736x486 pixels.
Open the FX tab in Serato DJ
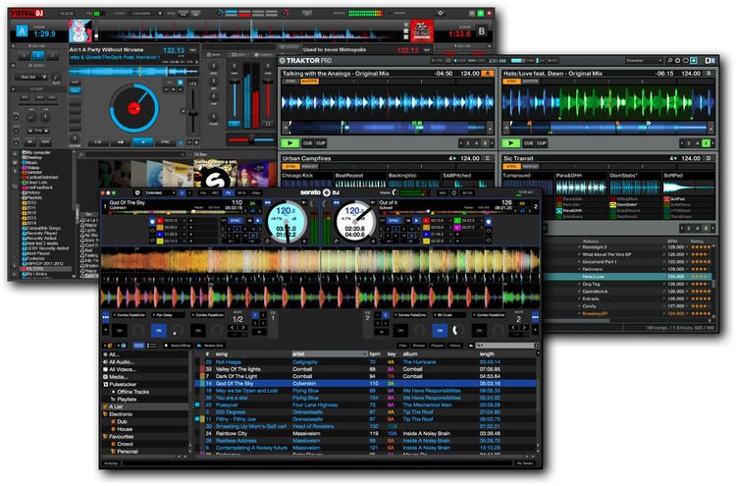click(229, 192)
